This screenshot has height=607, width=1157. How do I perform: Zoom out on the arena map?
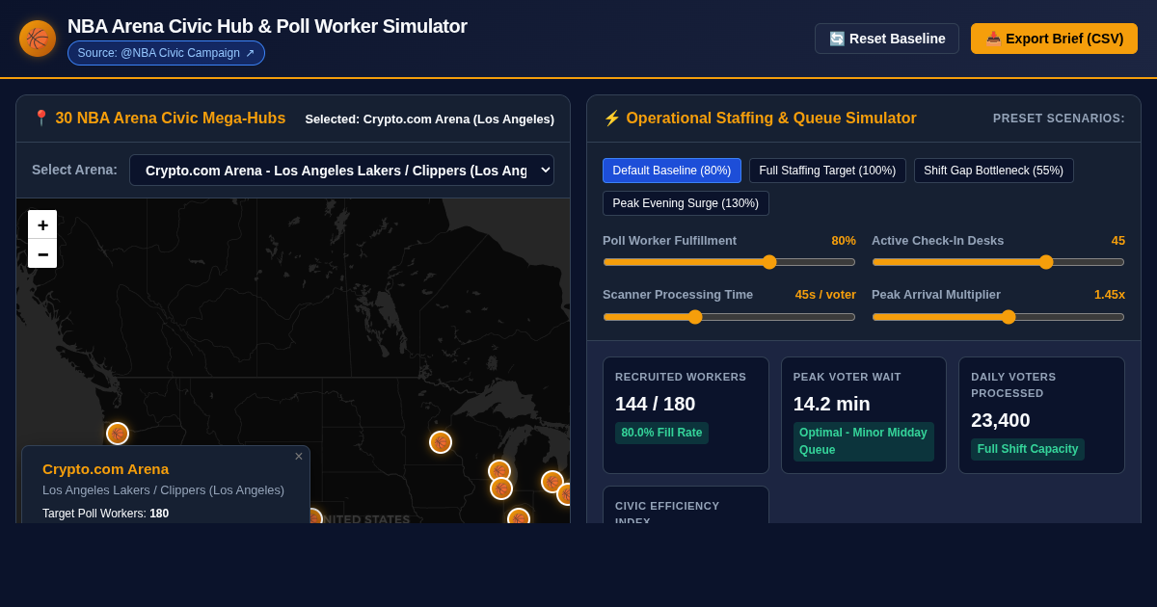(x=42, y=253)
